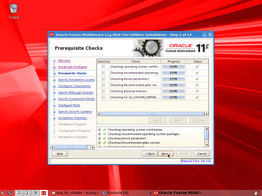262x196 pixels.
Task: Click the Retry button
Action: (x=178, y=120)
